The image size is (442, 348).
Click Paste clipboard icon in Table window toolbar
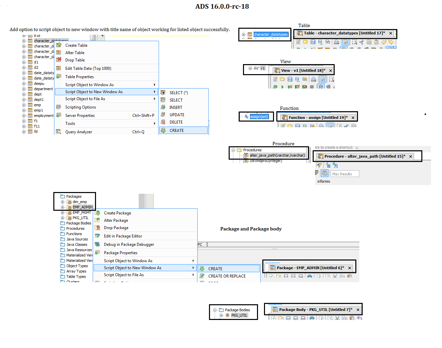click(x=376, y=42)
